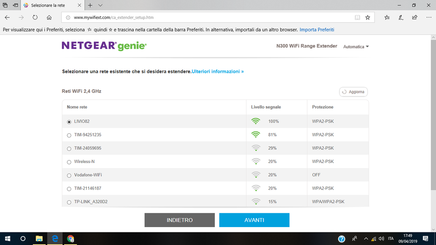Select the Vodafone-WiFi network radio button
436x245 pixels.
click(x=69, y=175)
